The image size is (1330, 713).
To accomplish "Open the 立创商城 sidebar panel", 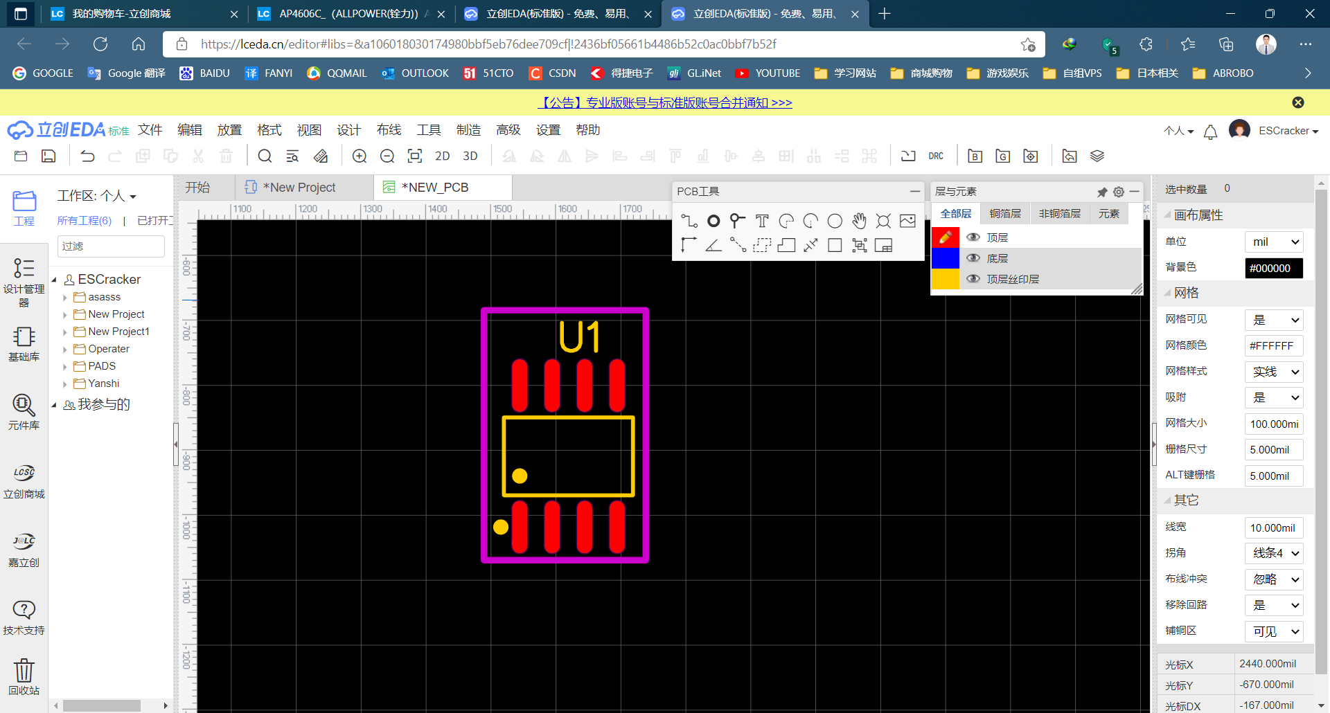I will [24, 480].
